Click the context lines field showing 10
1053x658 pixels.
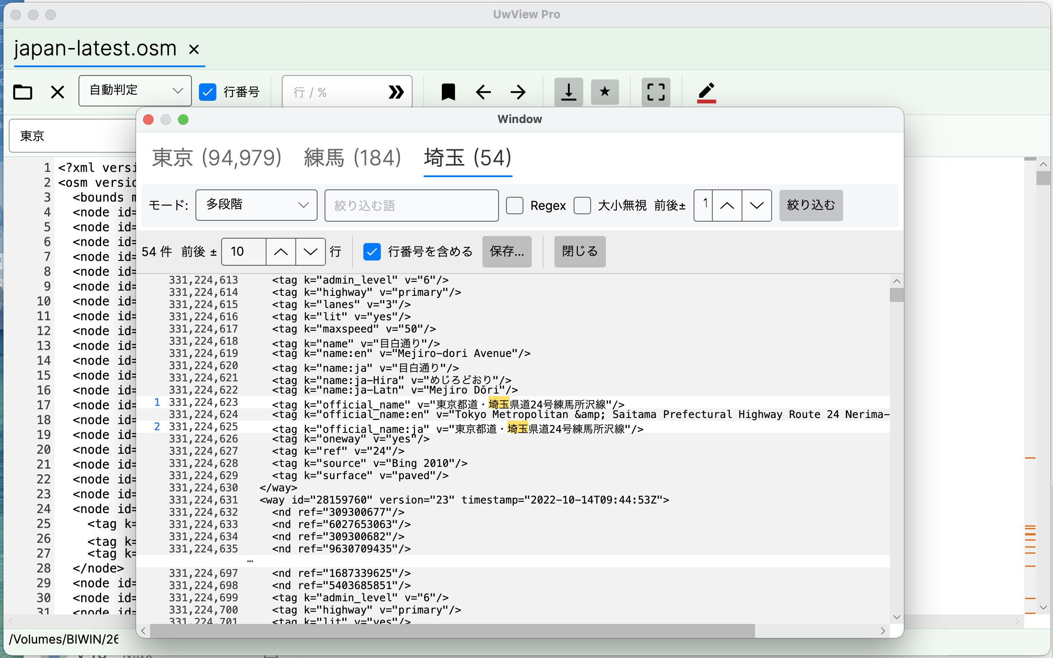(244, 252)
